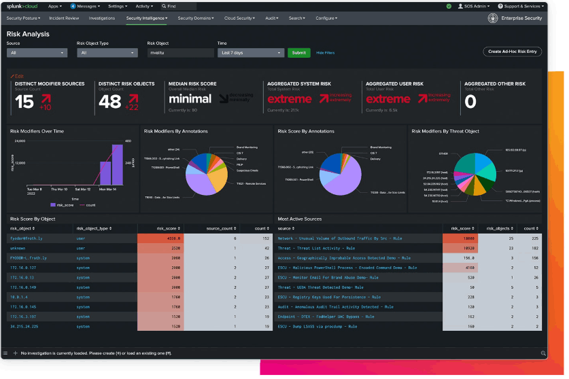This screenshot has width=569, height=379.
Task: Open the Configure menu
Action: (x=326, y=18)
